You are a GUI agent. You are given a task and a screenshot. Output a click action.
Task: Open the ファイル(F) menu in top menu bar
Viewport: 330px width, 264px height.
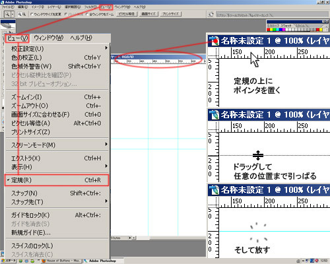[8, 7]
